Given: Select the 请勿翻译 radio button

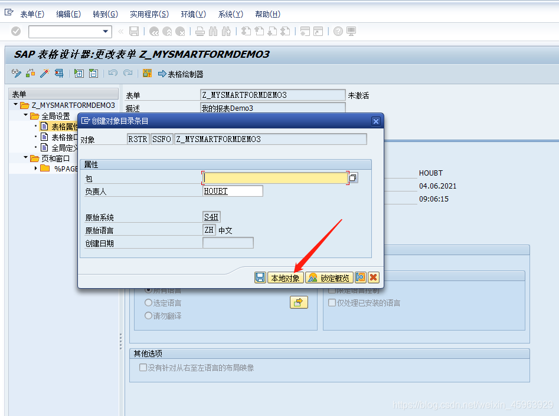Looking at the screenshot, I should click(x=148, y=316).
